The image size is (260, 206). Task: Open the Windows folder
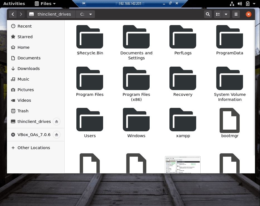(136, 120)
